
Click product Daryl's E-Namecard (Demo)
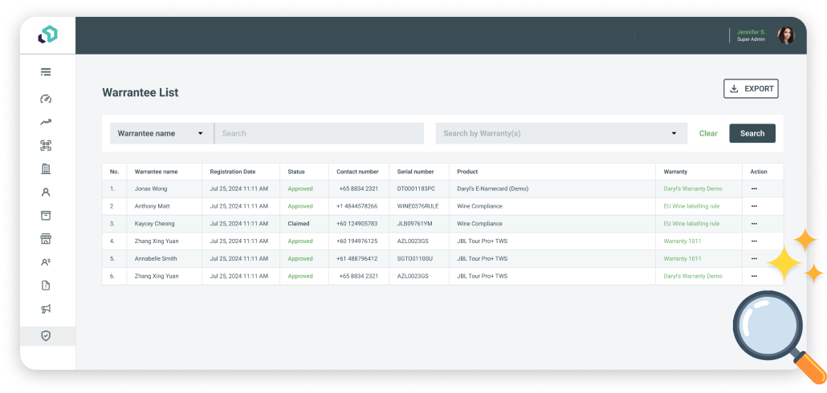(x=493, y=188)
